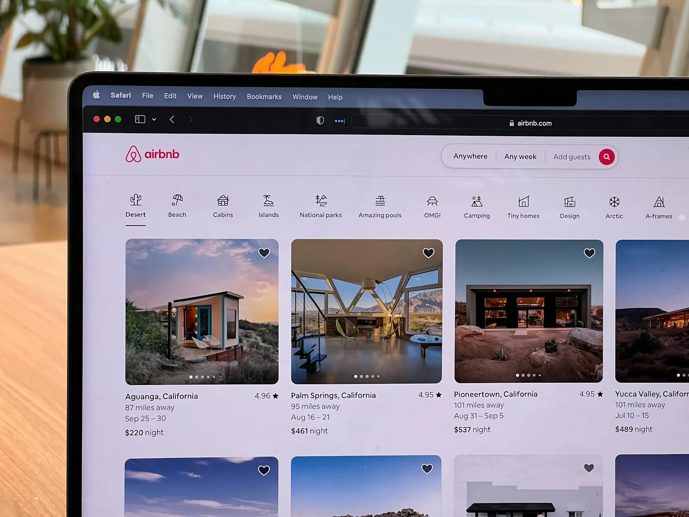The width and height of the screenshot is (689, 517).
Task: Click the search button
Action: coord(607,157)
